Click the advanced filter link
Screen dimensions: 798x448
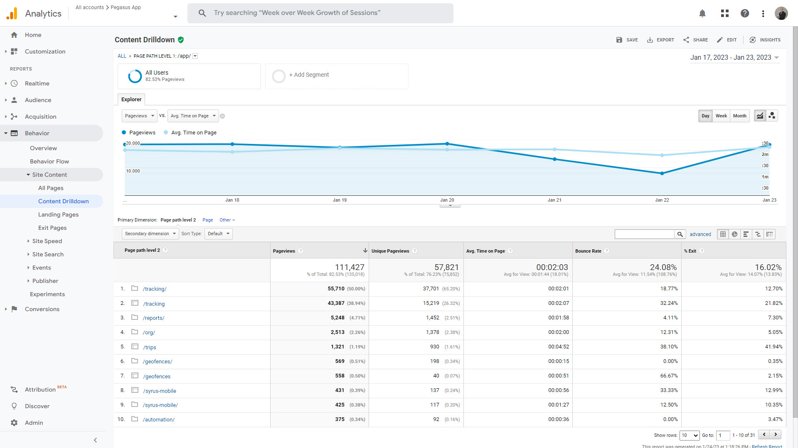[x=700, y=234]
